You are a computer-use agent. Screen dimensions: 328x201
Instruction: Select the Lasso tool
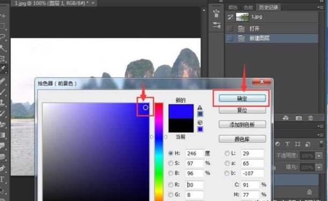3,37
